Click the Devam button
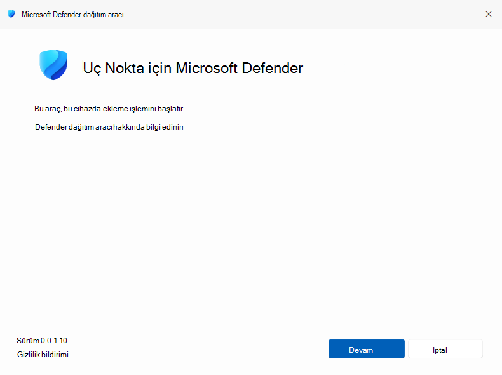The width and height of the screenshot is (502, 375). (366, 349)
